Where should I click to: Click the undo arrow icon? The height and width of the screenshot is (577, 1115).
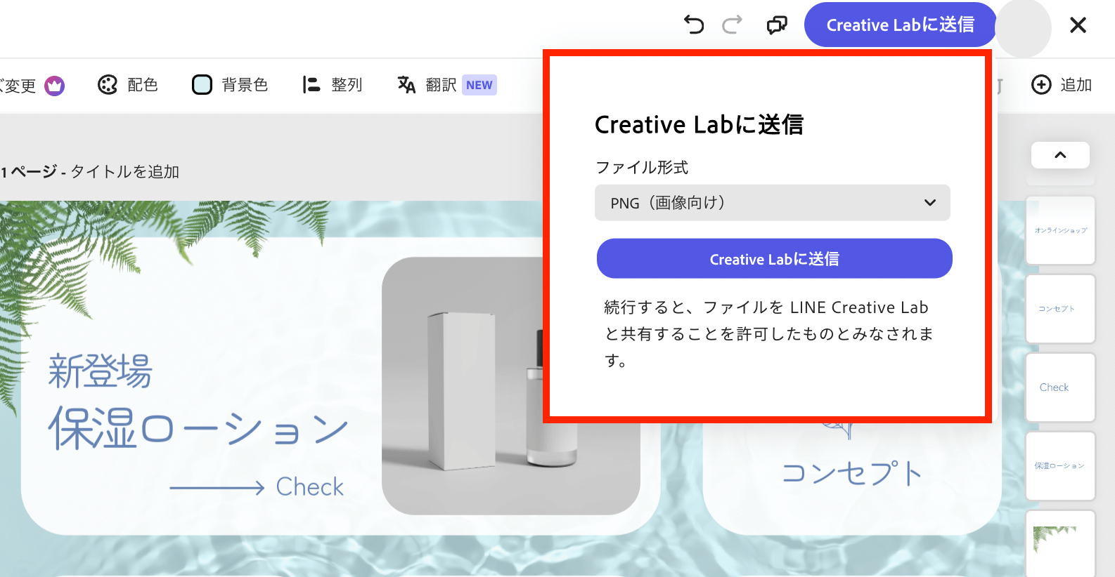[694, 25]
